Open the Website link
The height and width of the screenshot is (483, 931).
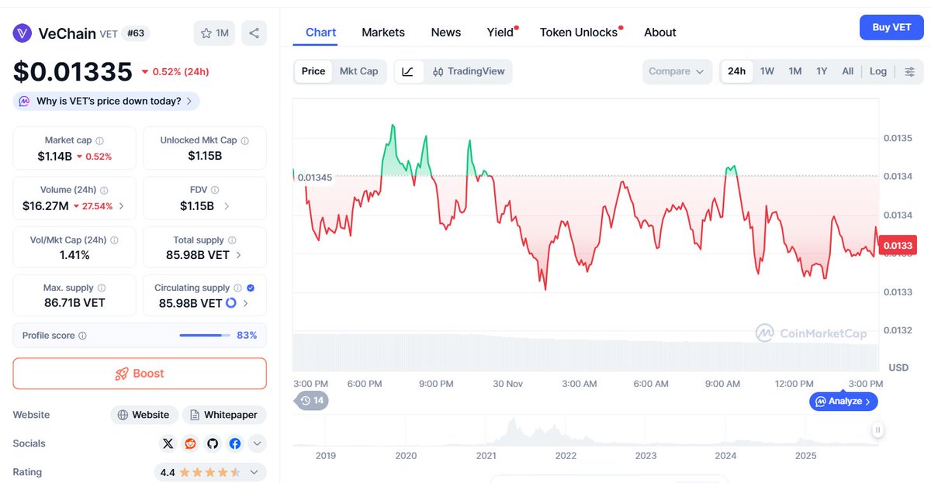point(144,415)
